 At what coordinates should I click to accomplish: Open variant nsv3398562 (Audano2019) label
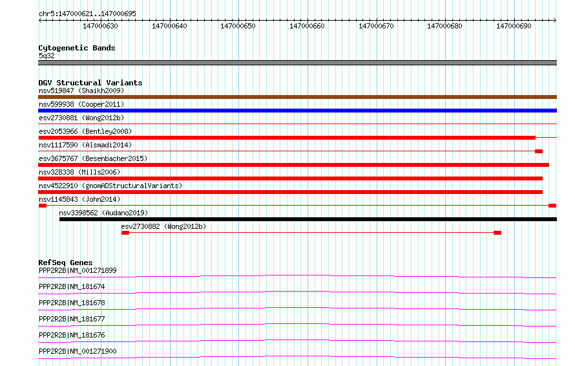[103, 213]
